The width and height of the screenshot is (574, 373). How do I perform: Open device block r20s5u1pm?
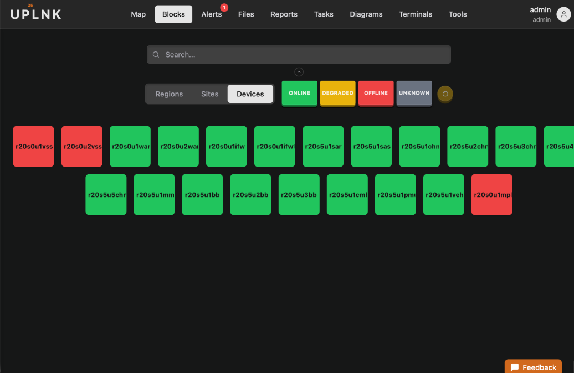(x=396, y=195)
